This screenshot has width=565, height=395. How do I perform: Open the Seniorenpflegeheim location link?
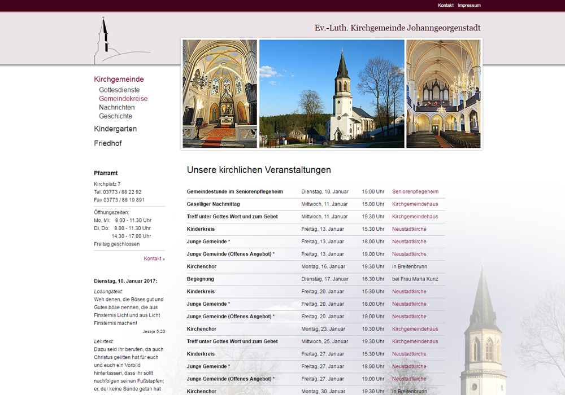415,192
